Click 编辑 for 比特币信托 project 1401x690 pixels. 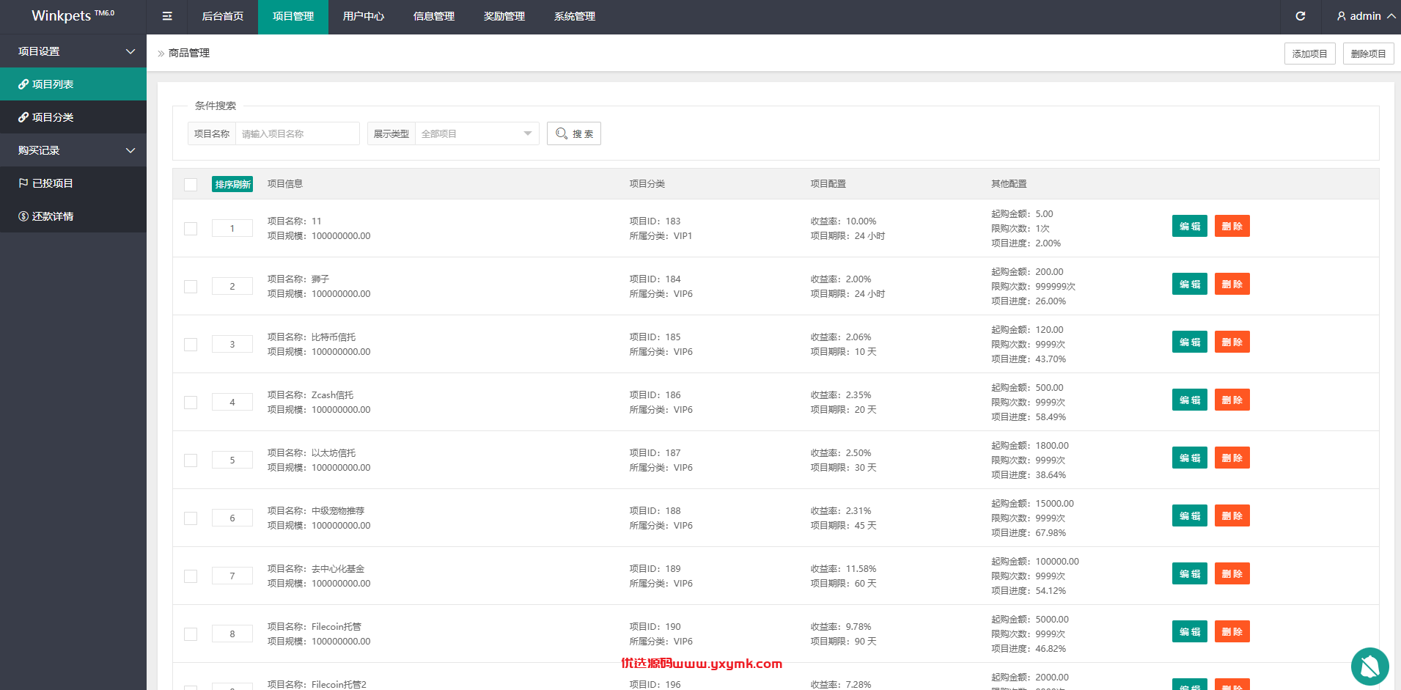(1189, 342)
